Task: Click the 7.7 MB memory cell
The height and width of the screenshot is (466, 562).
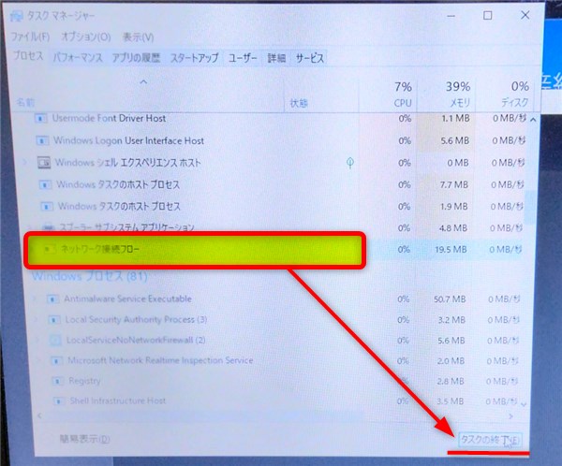Action: 453,184
